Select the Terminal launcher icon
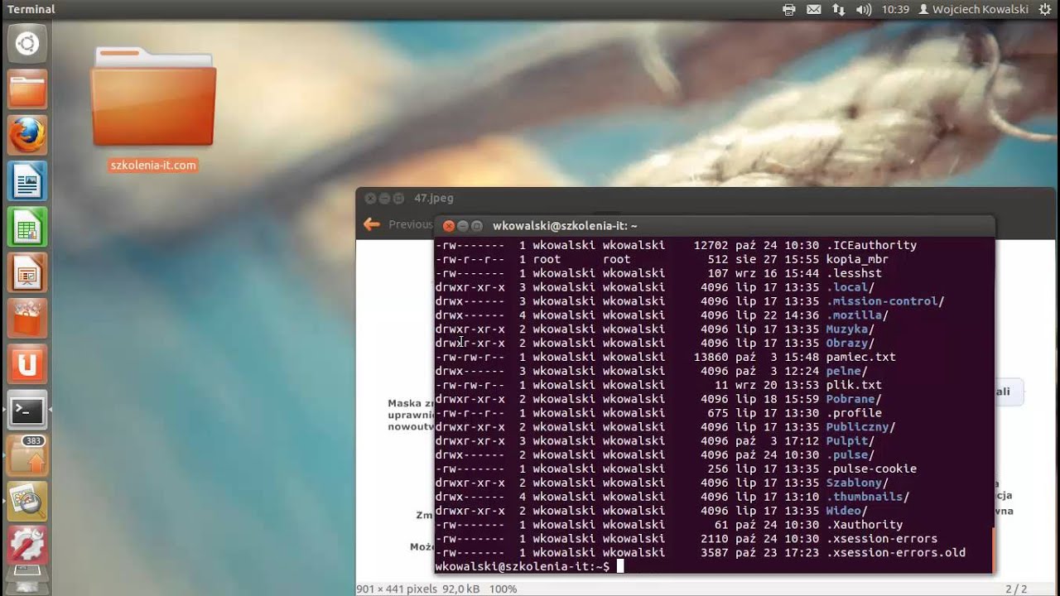This screenshot has width=1060, height=596. [x=27, y=409]
